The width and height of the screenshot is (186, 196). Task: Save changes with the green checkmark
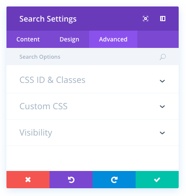(157, 180)
